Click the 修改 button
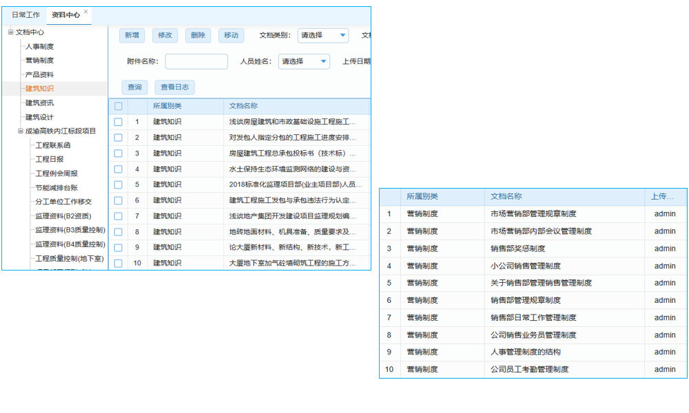The image size is (689, 413). 165,35
